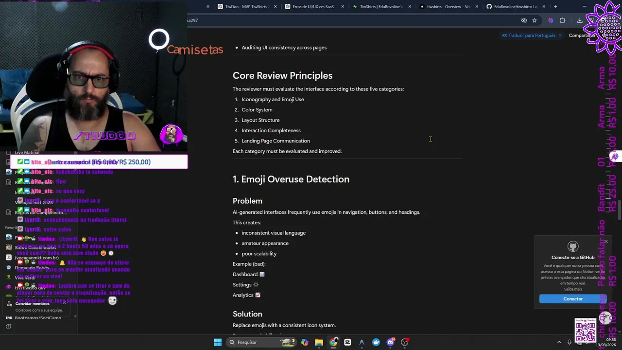The height and width of the screenshot is (350, 622).
Task: Open the browser downloads icon
Action: pyautogui.click(x=580, y=20)
